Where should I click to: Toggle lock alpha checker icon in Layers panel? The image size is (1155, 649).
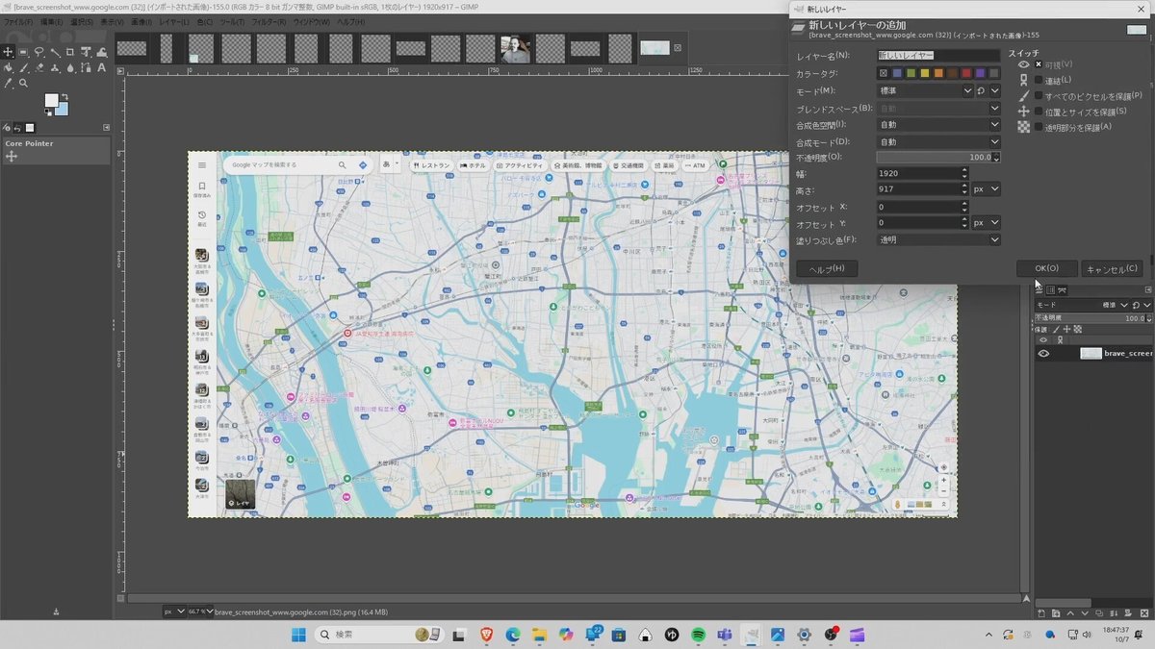pos(1078,329)
